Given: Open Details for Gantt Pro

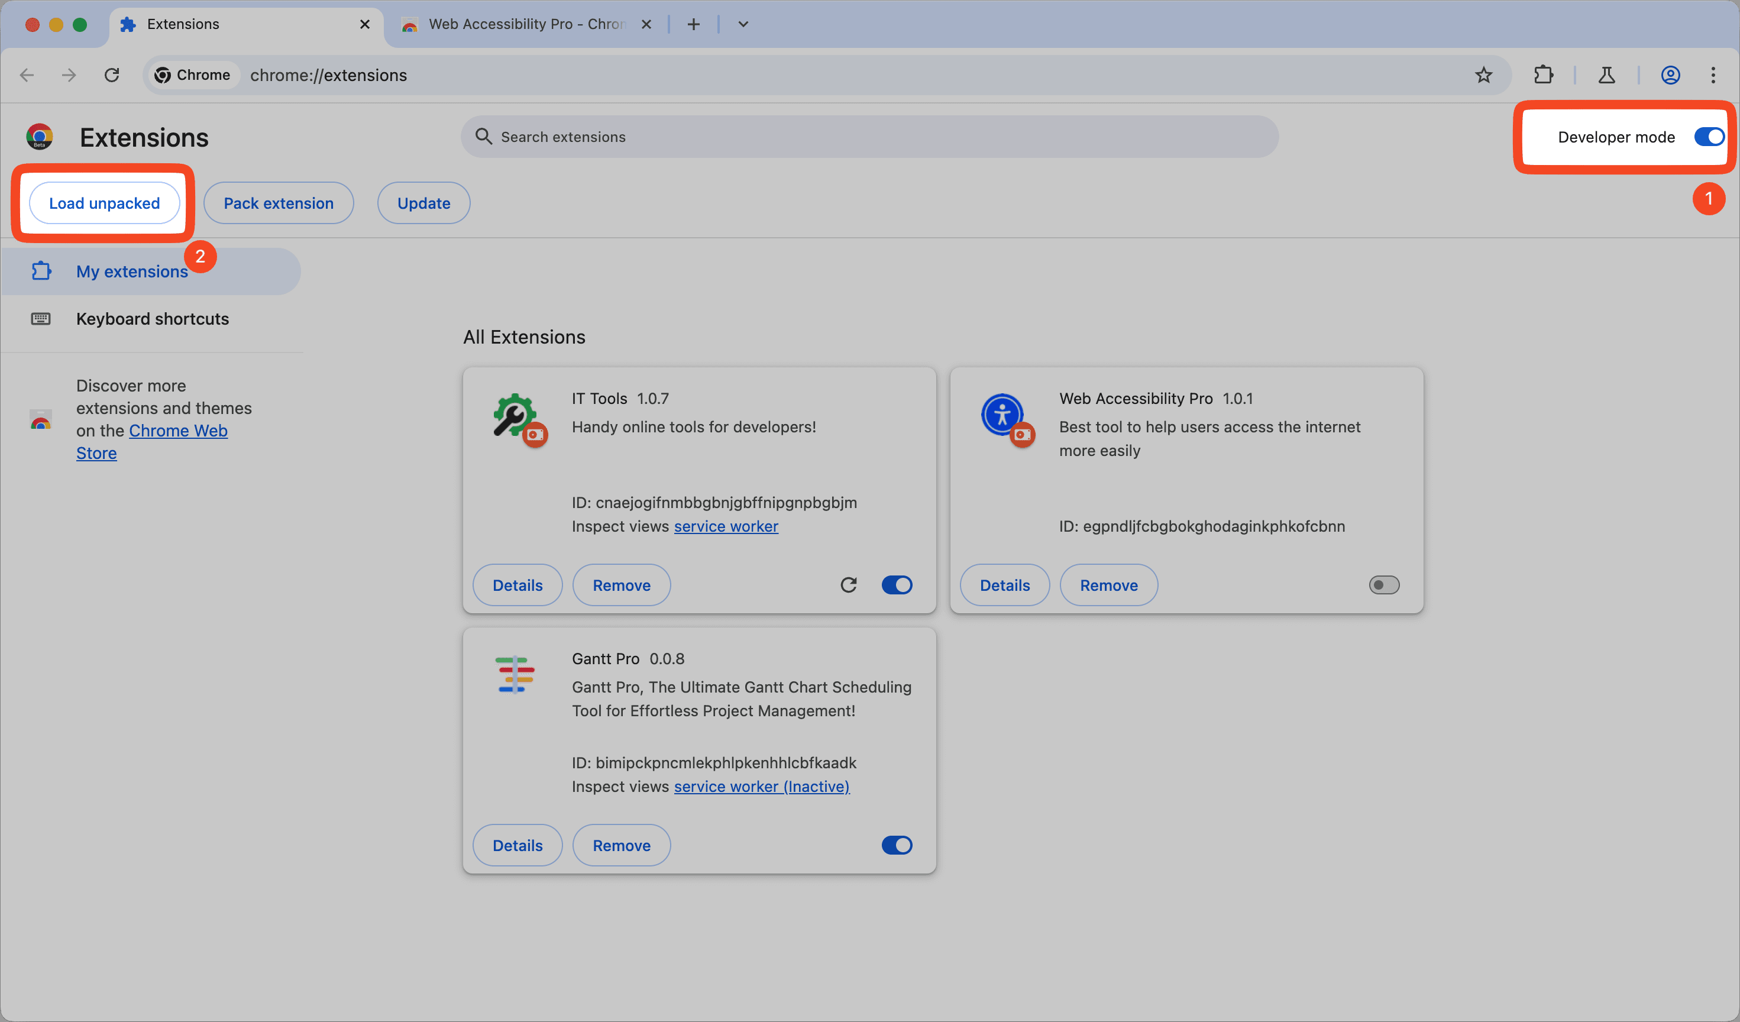Looking at the screenshot, I should point(517,845).
